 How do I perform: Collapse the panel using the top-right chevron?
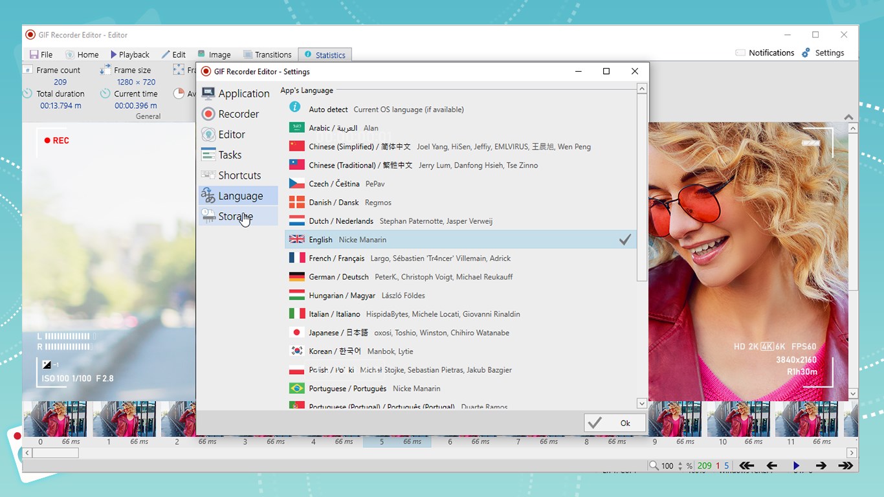point(848,117)
